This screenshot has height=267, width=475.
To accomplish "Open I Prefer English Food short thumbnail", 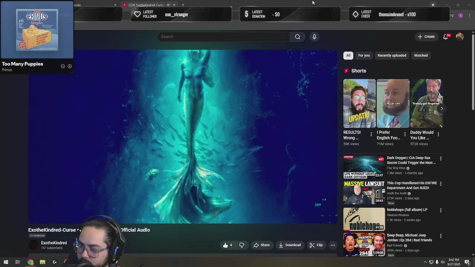I will pos(393,103).
